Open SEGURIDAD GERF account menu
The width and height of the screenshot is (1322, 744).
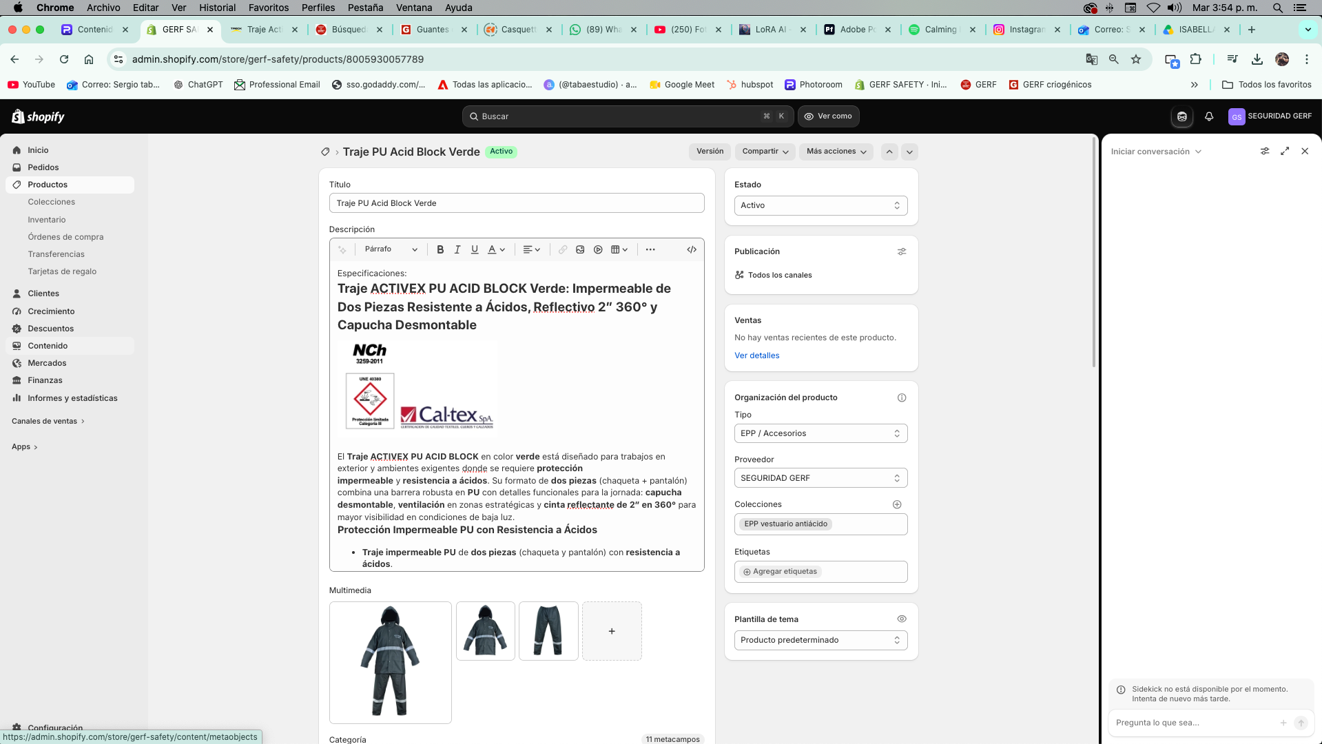(x=1270, y=116)
